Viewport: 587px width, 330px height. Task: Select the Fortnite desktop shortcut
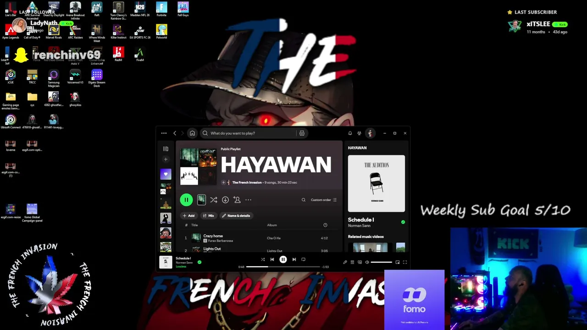click(x=161, y=9)
